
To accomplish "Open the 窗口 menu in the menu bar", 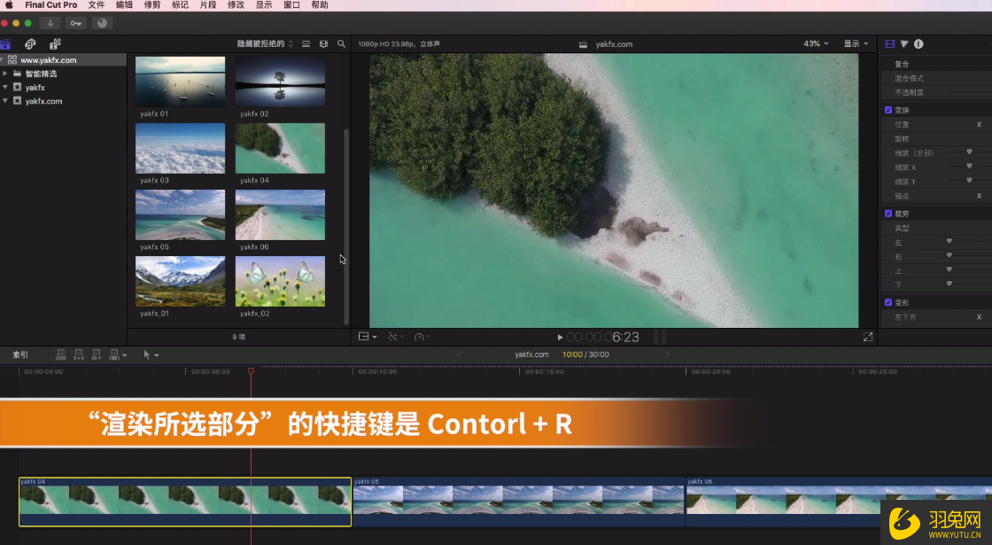I will tap(290, 4).
